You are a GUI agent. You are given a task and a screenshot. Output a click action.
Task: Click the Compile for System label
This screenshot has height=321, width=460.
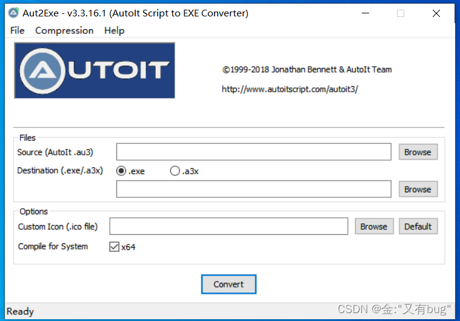click(x=53, y=246)
